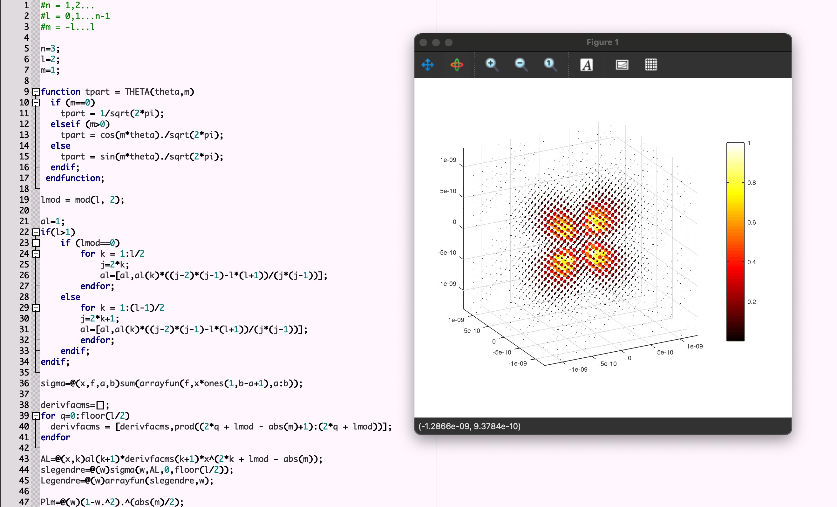Viewport: 837px width, 507px height.
Task: Collapse the for loop fold at line 29
Action: [36, 308]
